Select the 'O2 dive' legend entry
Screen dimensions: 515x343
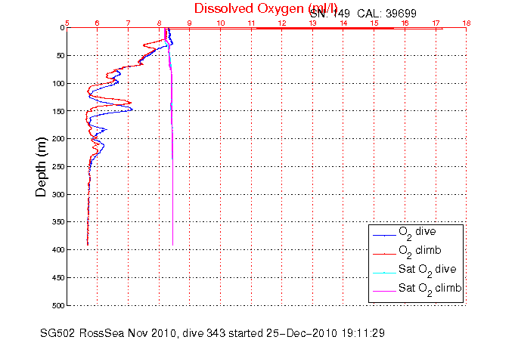coord(417,233)
